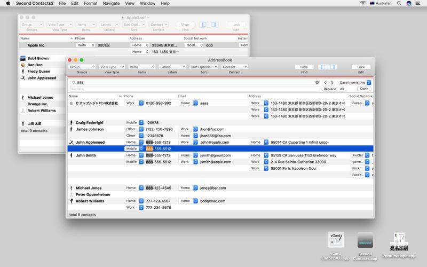This screenshot has width=427, height=267.
Task: Click John Appleseed's running figure icon in AddressBook
Action: [72, 142]
